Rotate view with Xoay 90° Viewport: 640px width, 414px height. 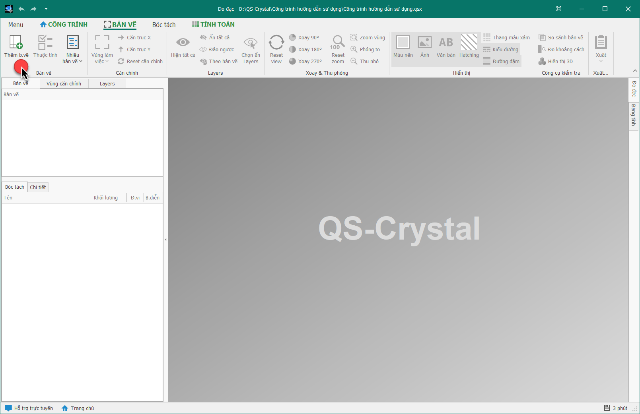304,37
